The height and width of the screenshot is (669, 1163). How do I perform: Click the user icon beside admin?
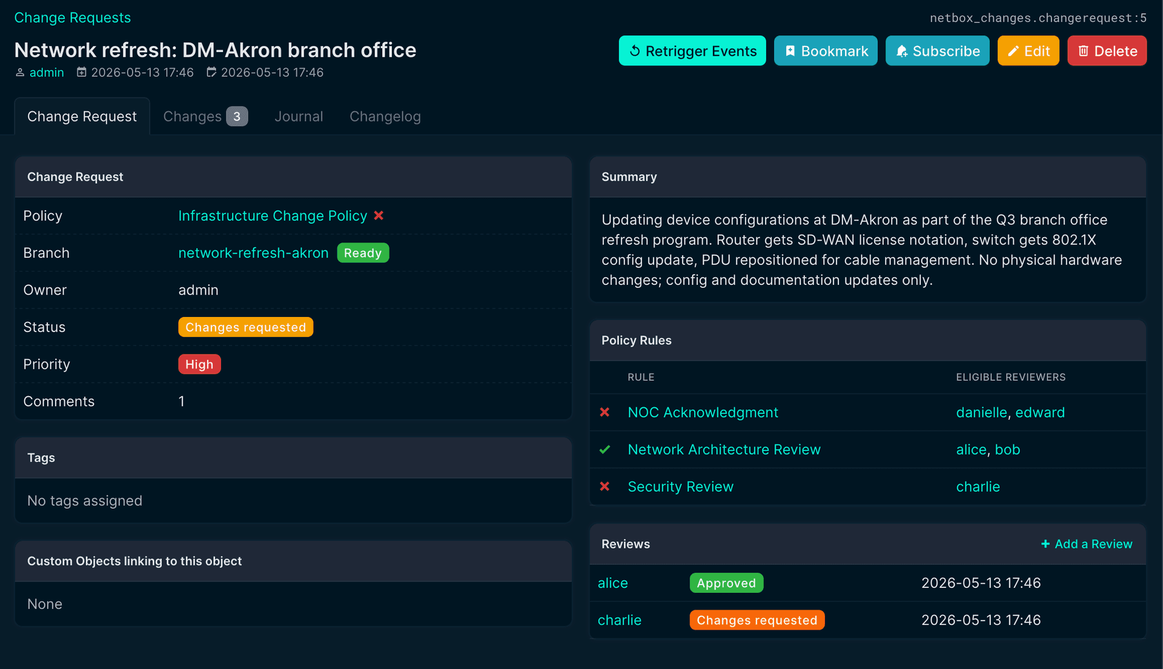[20, 73]
